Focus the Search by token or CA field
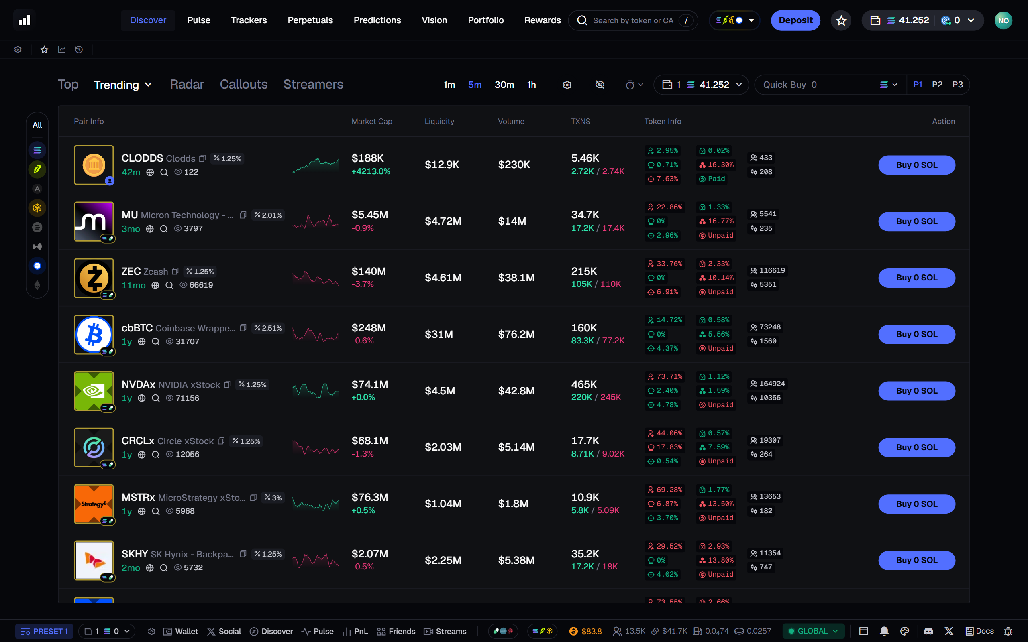 (x=633, y=20)
